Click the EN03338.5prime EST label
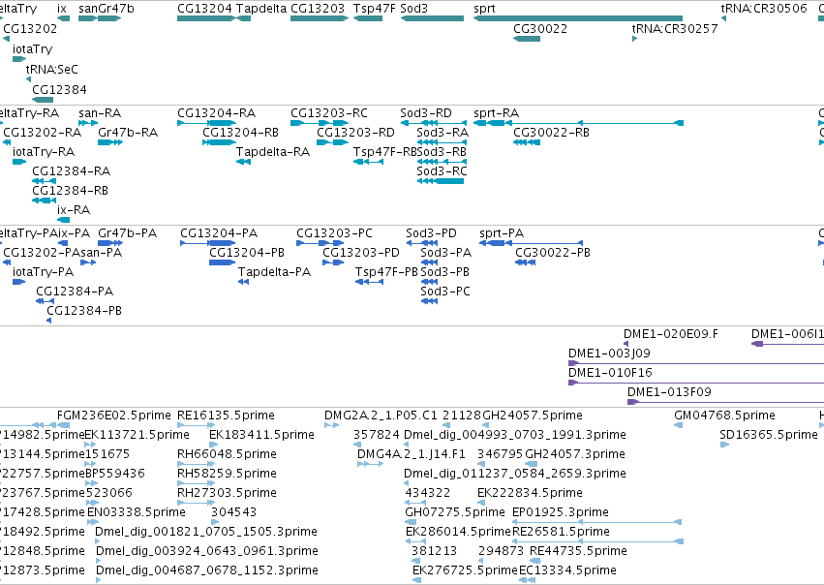This screenshot has height=585, width=824. tap(137, 512)
